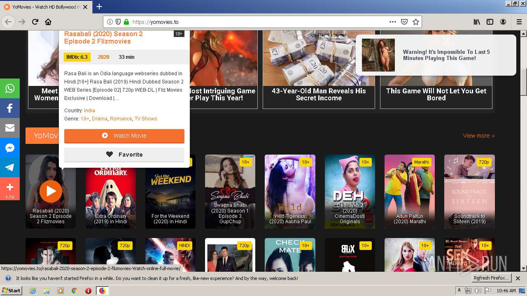Open Swapna Bhabi Season 1 Episode 3 poster
This screenshot has height=296, width=527.
coord(230,192)
